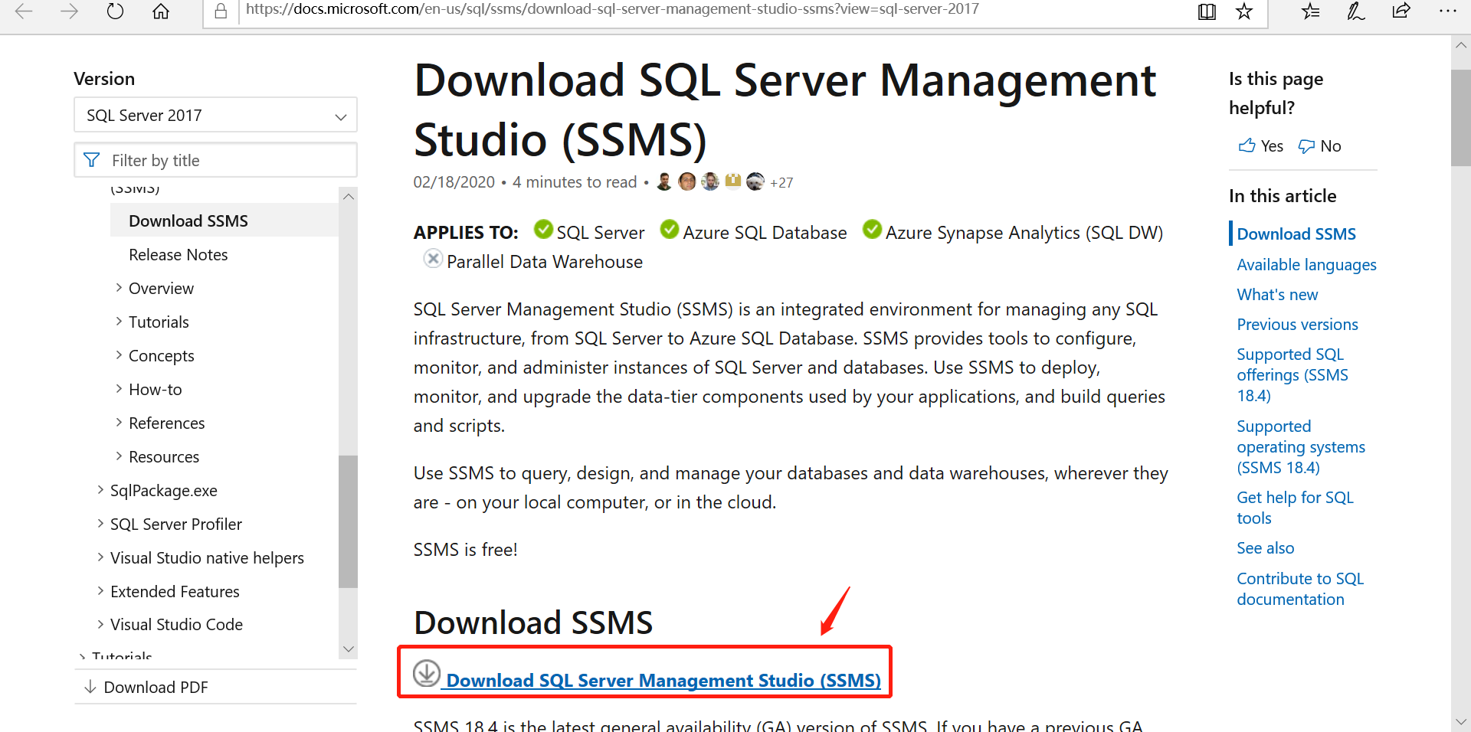This screenshot has height=732, width=1471.
Task: Expand the References tree node
Action: pos(119,423)
